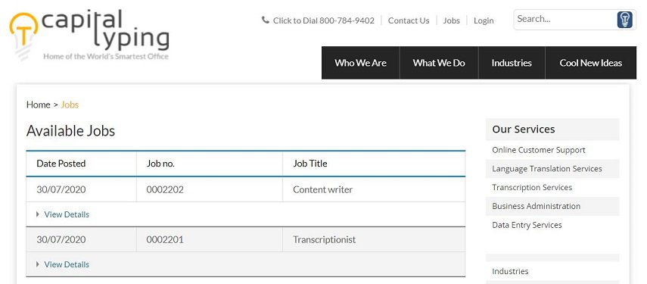Expand View Details for Transcriptionist job
This screenshot has height=284, width=647.
pyautogui.click(x=67, y=264)
